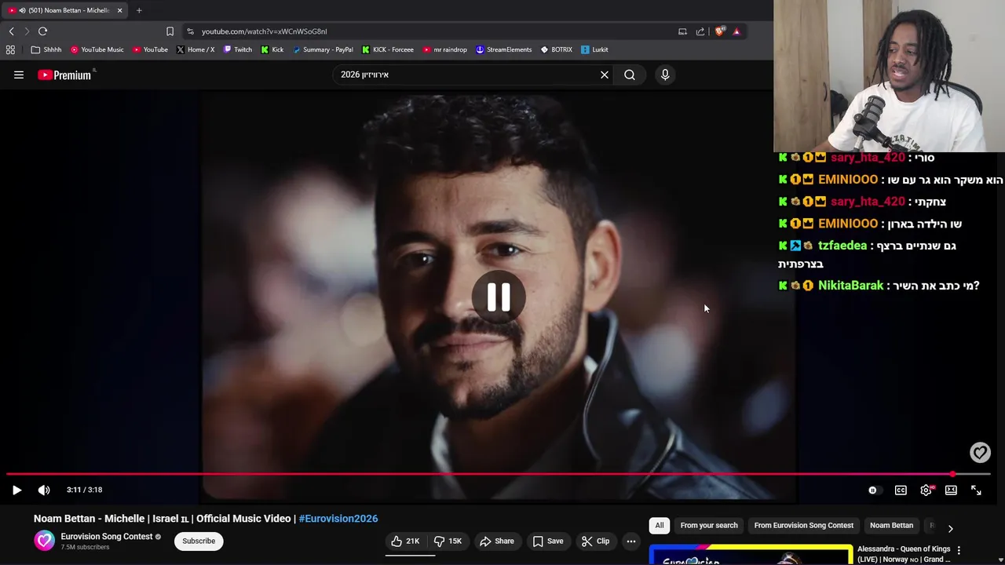Viewport: 1005px width, 565px height.
Task: Clear the search box with X
Action: [x=605, y=75]
